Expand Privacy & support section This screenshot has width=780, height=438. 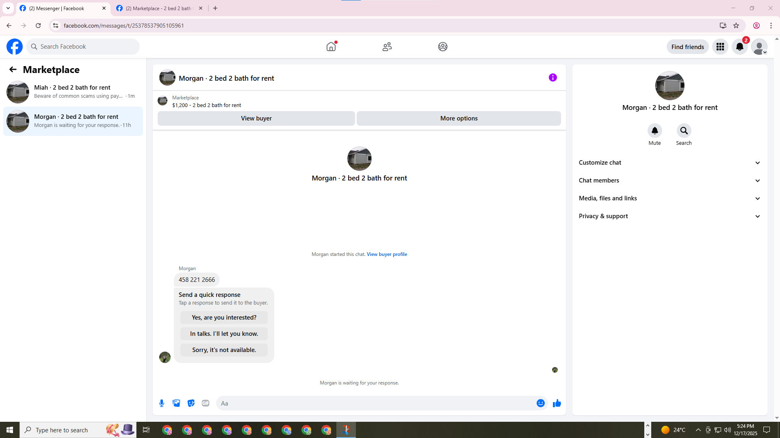[x=669, y=216]
